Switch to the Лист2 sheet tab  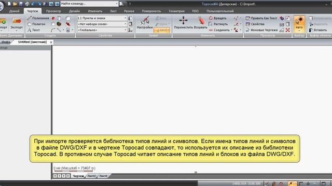91,176
